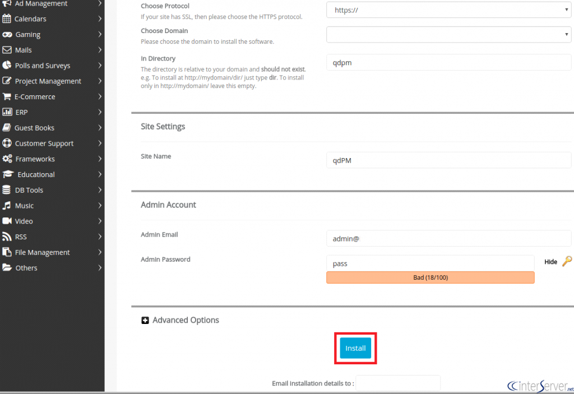Click the Project Management pencil icon
574x394 pixels.
click(7, 81)
